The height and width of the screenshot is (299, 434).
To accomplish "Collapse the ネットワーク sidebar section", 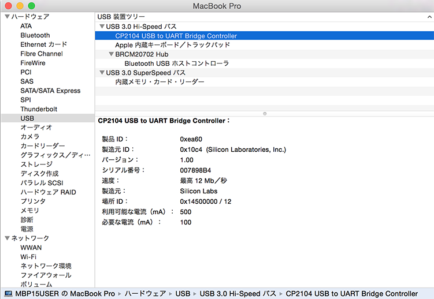I will 6,238.
